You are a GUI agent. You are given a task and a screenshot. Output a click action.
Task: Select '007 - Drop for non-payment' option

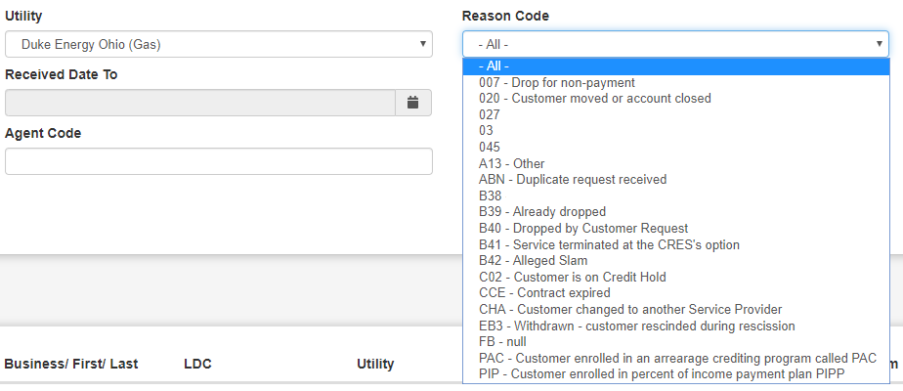pos(676,82)
